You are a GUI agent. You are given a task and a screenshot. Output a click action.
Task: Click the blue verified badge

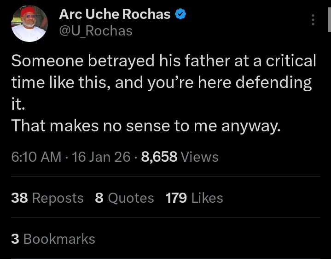[180, 15]
